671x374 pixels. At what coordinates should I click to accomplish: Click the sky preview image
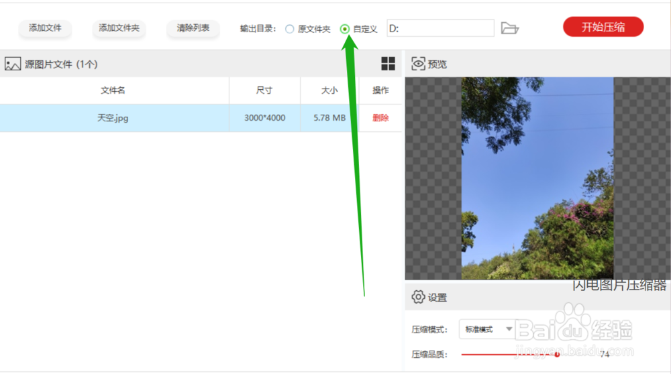(537, 178)
